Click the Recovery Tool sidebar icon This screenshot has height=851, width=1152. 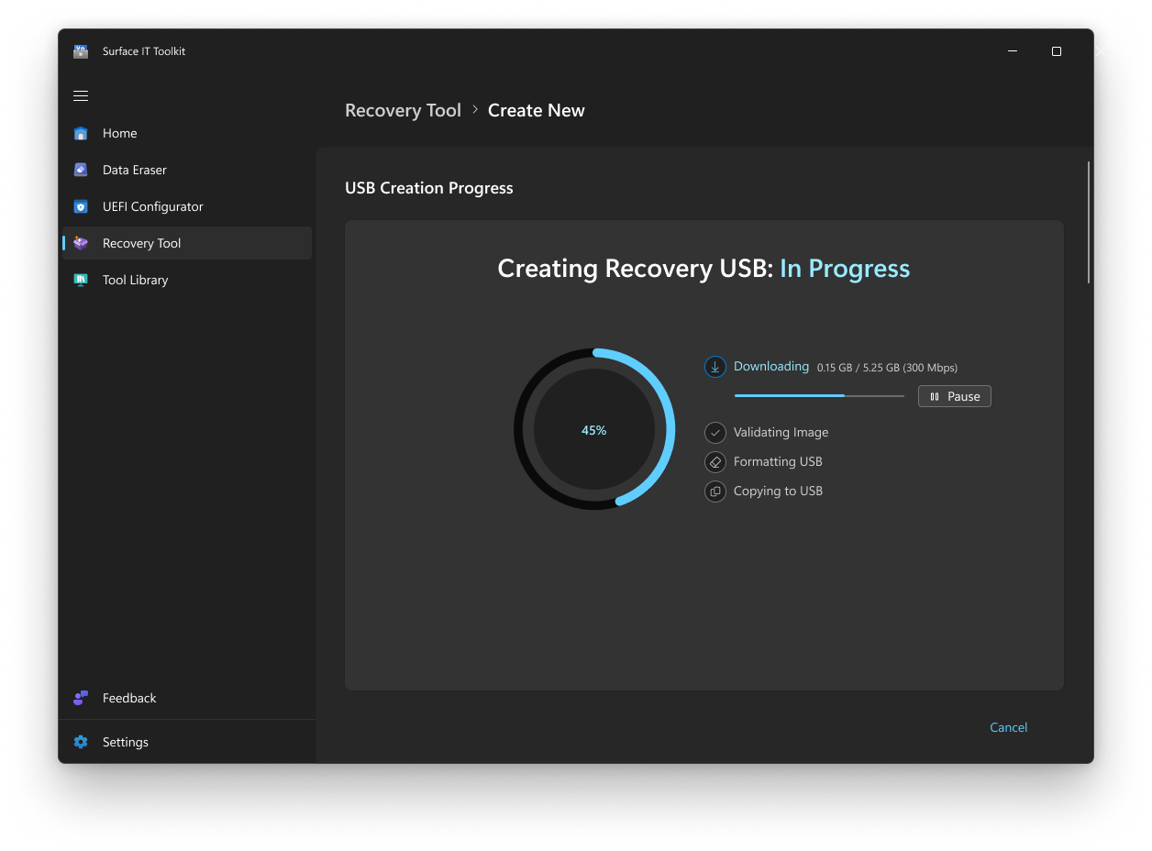pos(81,243)
